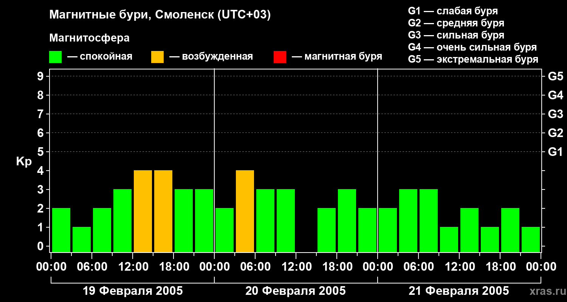Click the second orange bar ending at 18:00, 19 February
The image size is (567, 302).
click(163, 211)
